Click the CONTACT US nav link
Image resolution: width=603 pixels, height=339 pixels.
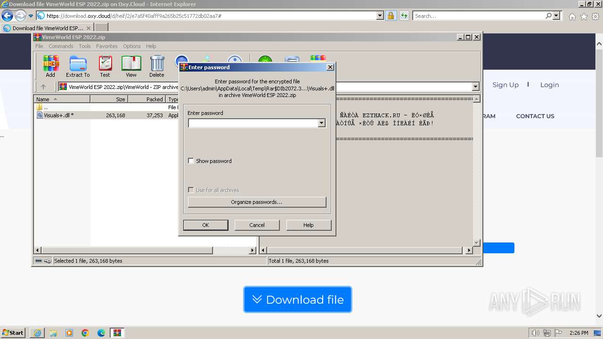click(535, 116)
